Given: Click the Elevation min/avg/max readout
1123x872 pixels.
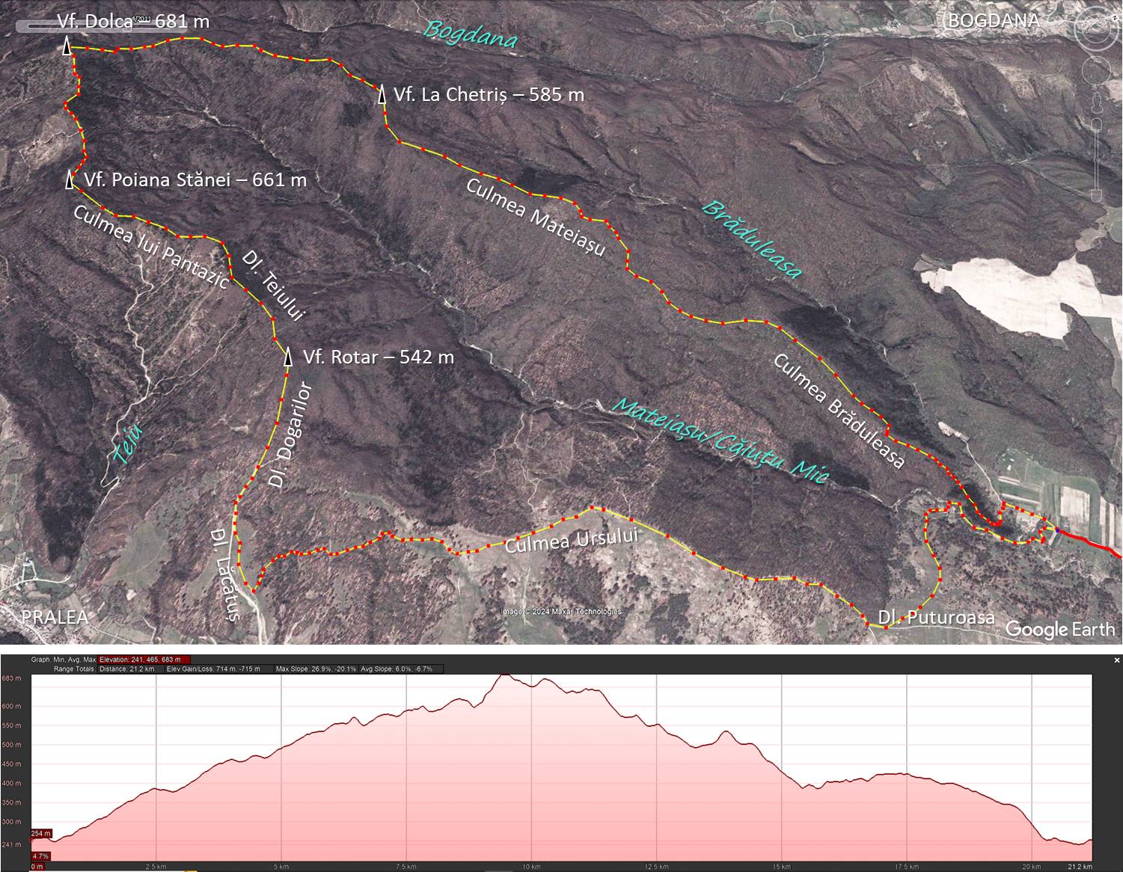Looking at the screenshot, I should pyautogui.click(x=144, y=660).
